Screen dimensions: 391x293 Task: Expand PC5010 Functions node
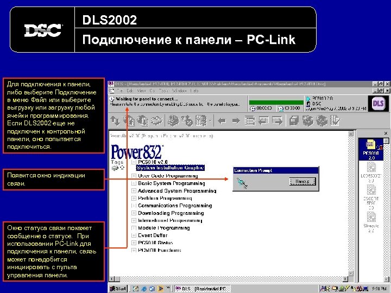coord(134,250)
